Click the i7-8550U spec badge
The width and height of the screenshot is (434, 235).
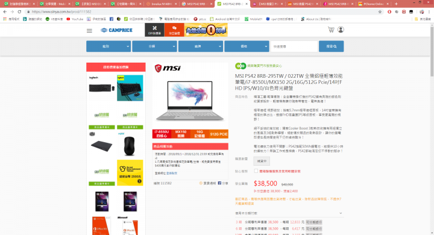coord(162,134)
